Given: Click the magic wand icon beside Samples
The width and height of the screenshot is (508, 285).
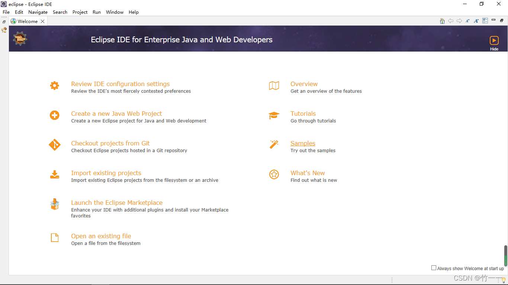Looking at the screenshot, I should pyautogui.click(x=274, y=144).
